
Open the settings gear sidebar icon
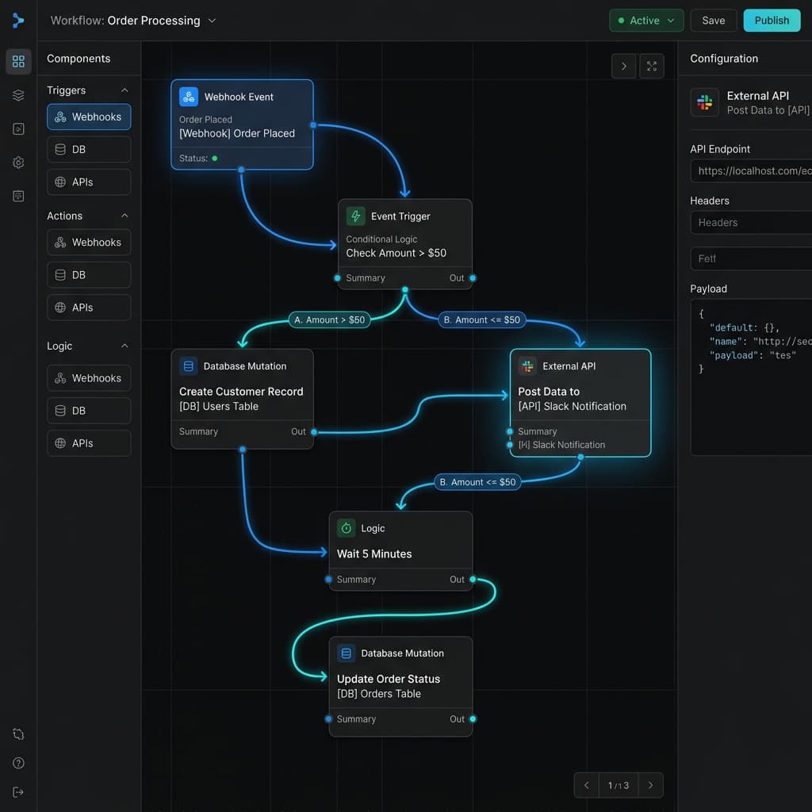coord(18,163)
